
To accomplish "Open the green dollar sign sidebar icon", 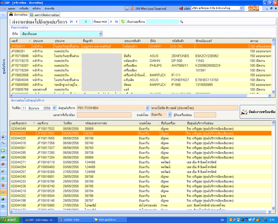I will [3, 178].
